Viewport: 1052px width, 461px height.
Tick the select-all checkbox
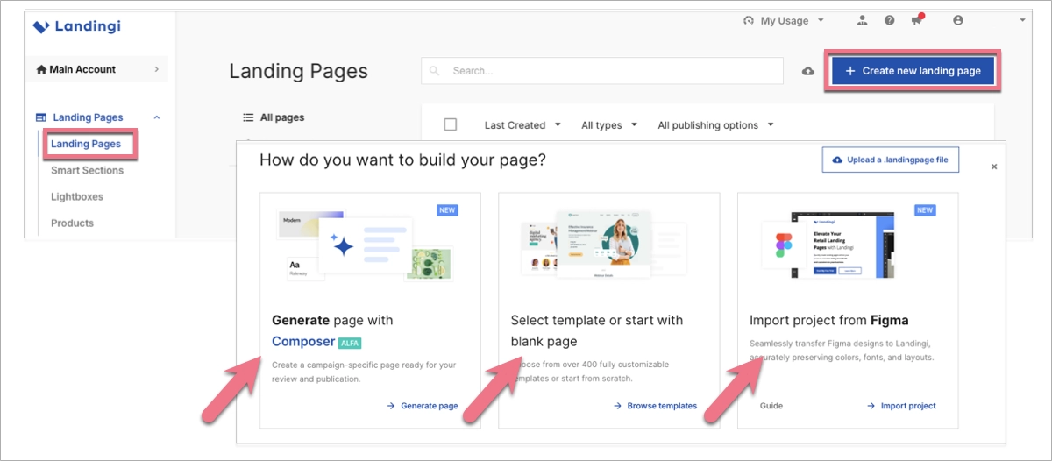[x=451, y=124]
